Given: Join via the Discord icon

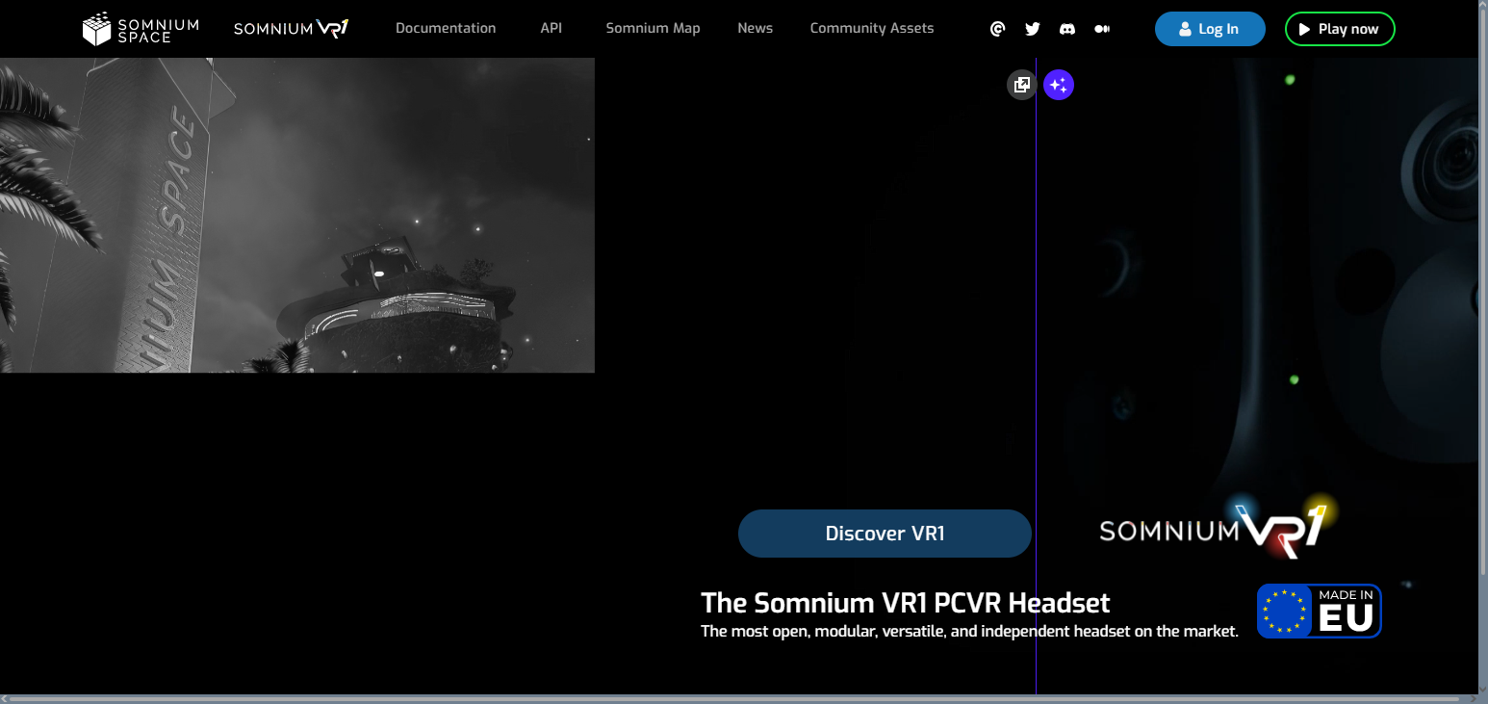Looking at the screenshot, I should coord(1067,29).
